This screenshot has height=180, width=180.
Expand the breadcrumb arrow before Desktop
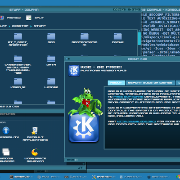pyautogui.click(x=9, y=26)
